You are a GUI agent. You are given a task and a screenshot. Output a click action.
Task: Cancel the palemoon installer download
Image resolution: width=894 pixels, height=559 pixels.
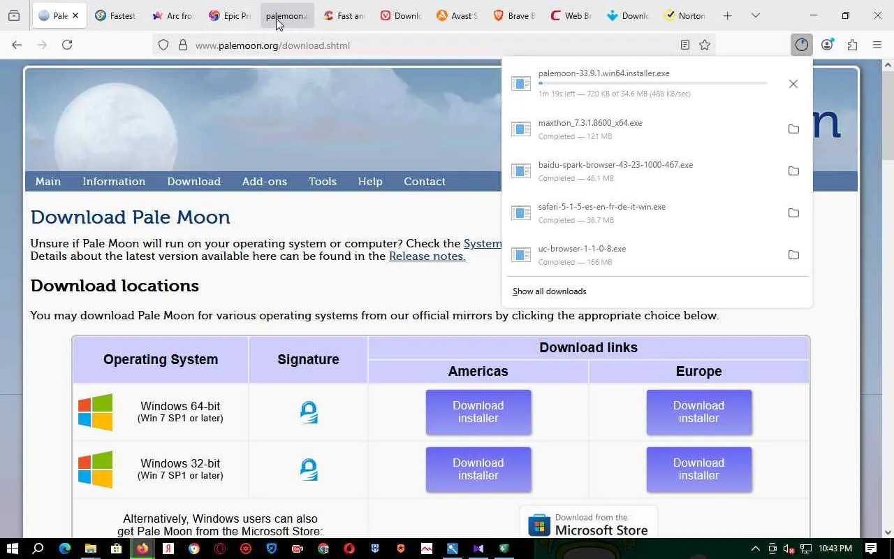click(793, 84)
